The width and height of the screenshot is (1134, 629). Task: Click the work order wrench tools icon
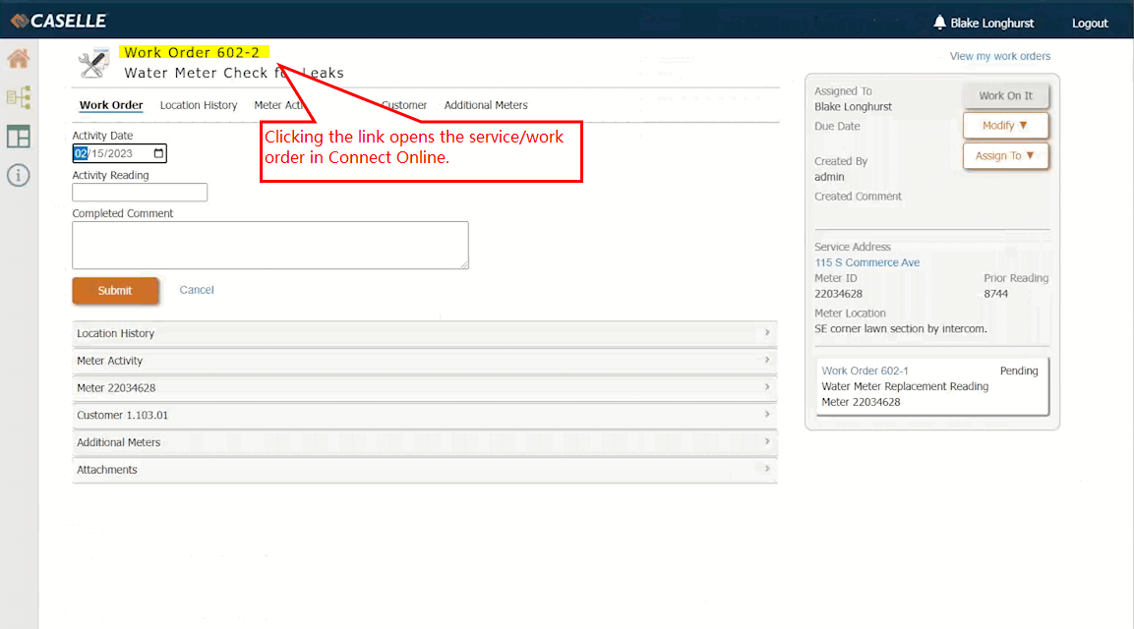tap(94, 64)
